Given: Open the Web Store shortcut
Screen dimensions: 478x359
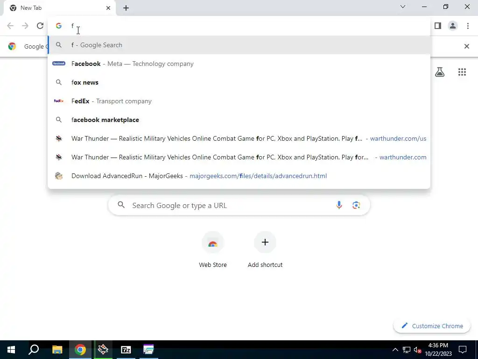Looking at the screenshot, I should [x=213, y=250].
